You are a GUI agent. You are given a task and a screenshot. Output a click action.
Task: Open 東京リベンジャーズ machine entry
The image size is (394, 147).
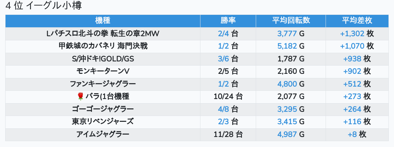pyautogui.click(x=103, y=122)
